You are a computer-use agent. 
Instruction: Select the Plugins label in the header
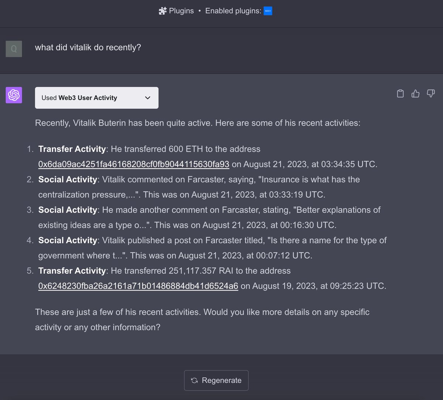click(181, 11)
